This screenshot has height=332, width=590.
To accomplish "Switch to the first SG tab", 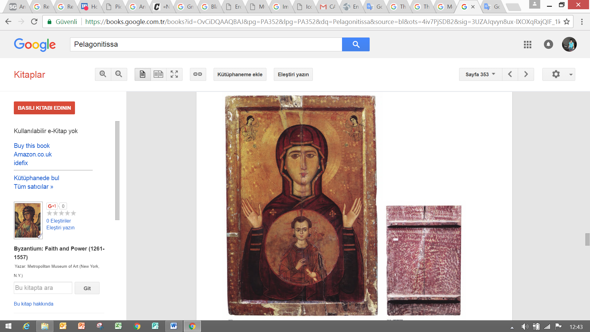I will 17,7.
